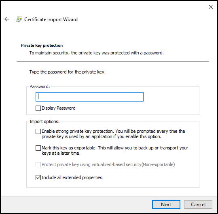The width and height of the screenshot is (218, 214).
Task: Close the Certificate Import Wizard window
Action: 211,7
